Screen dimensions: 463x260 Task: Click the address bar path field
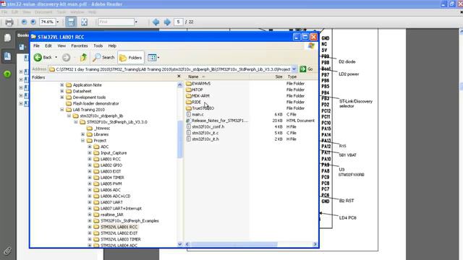click(x=170, y=69)
